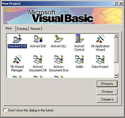Choose the ActiveX EXE project type
This screenshot has width=125, height=118.
[38, 39]
